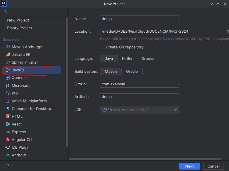This screenshot has width=229, height=171.
Task: Choose Gradle build system
Action: point(132,72)
